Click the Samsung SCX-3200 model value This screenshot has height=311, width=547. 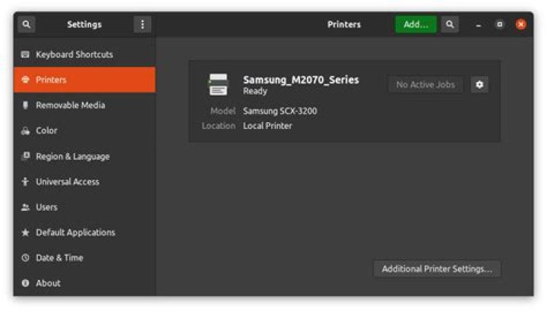click(x=280, y=111)
